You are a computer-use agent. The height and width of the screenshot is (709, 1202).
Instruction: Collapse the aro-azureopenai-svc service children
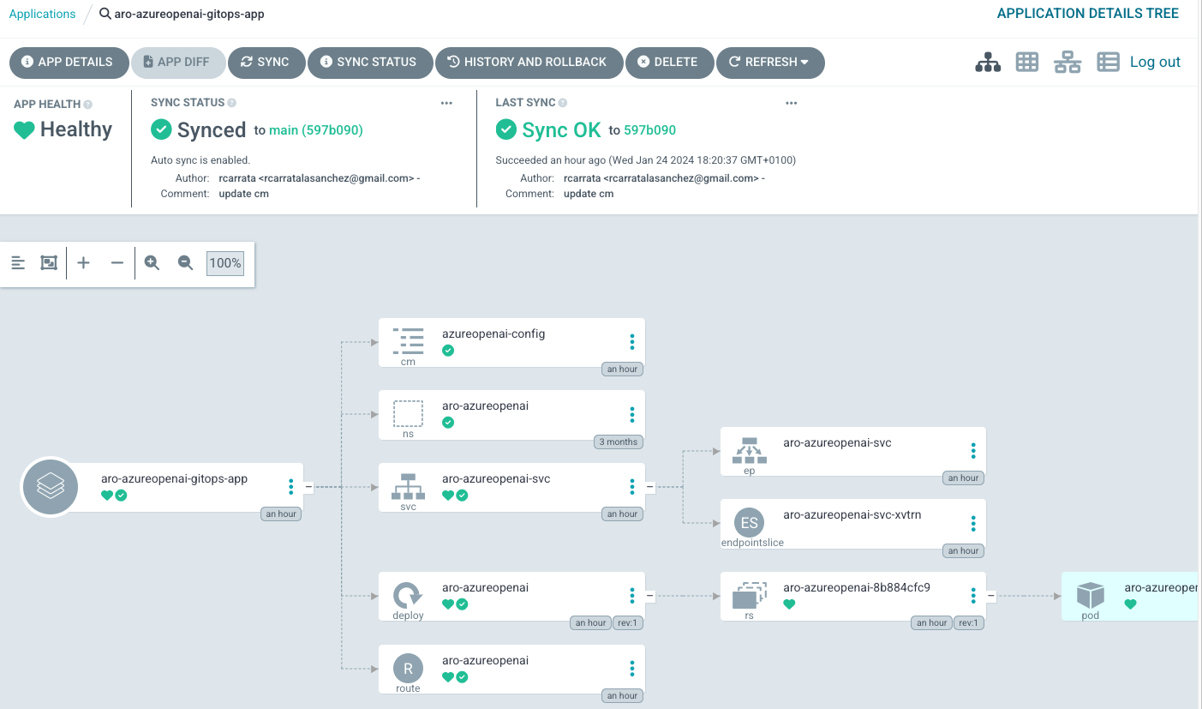(x=650, y=487)
